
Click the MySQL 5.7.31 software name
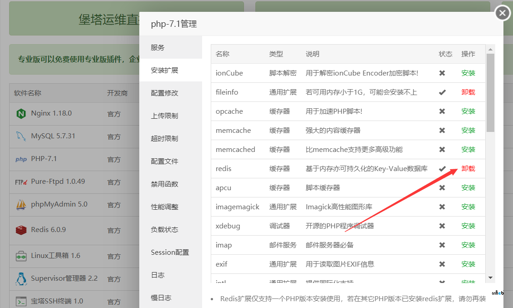coord(53,136)
